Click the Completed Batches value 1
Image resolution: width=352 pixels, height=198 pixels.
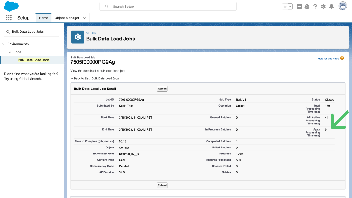pyautogui.click(x=237, y=141)
